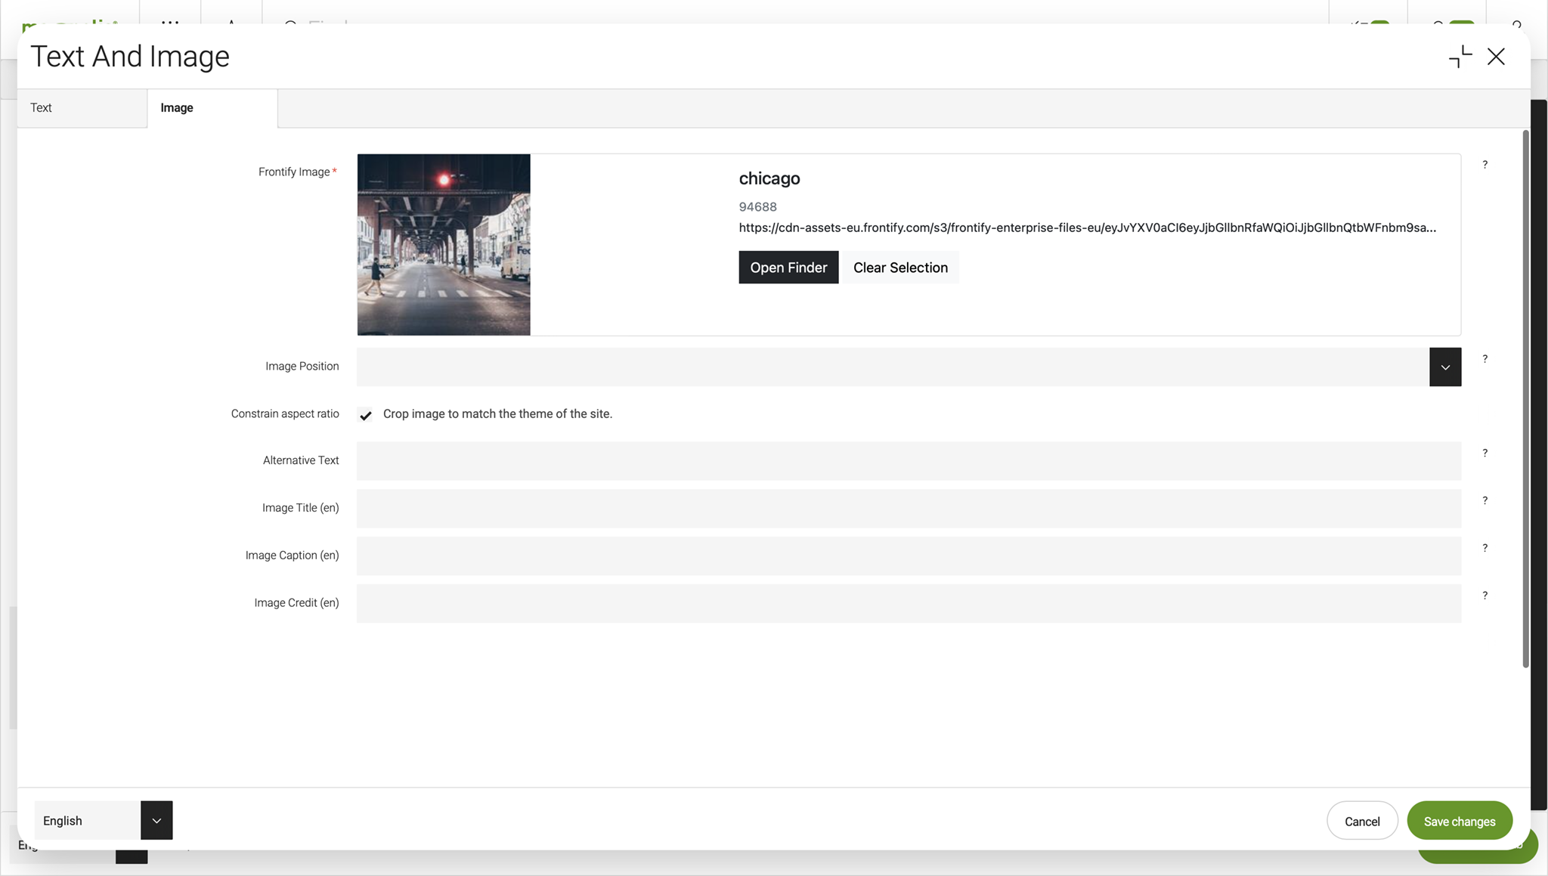
Task: Open help tooltip next to Frontify Image
Action: [1485, 164]
